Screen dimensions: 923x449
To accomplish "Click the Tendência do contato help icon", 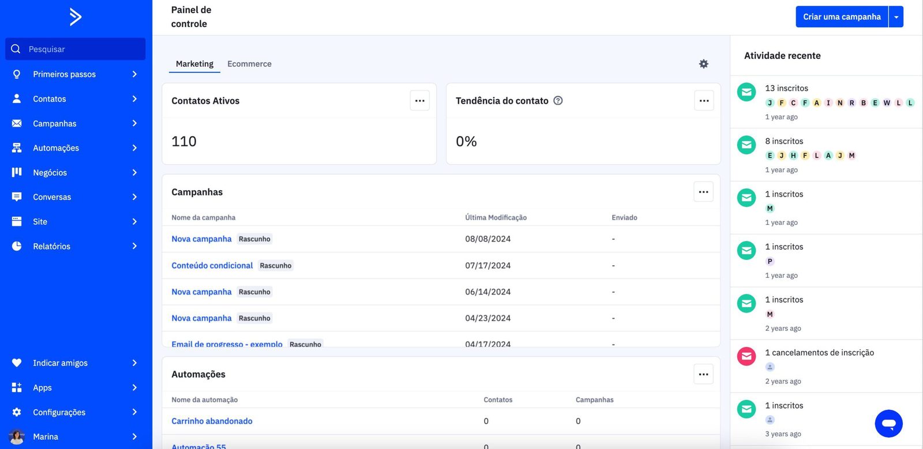I will 558,101.
